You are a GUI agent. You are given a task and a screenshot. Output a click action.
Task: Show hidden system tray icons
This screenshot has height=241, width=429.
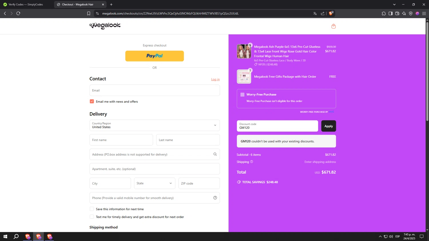point(380,236)
